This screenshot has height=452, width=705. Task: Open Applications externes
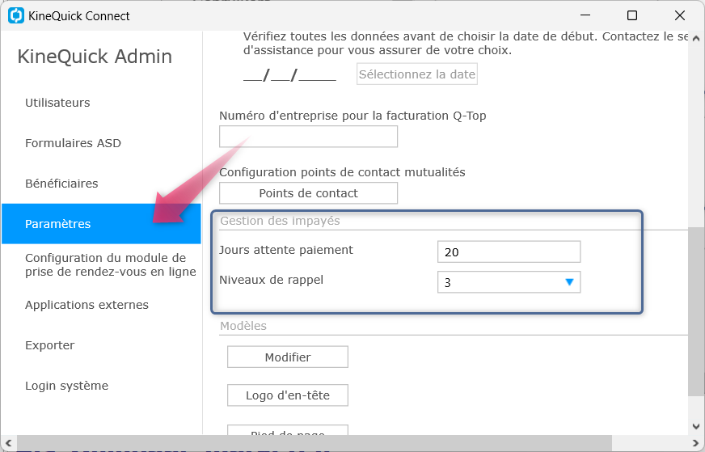(x=87, y=305)
